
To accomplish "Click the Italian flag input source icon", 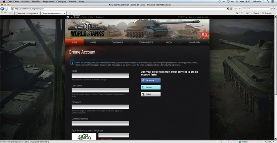I will (x=237, y=2).
